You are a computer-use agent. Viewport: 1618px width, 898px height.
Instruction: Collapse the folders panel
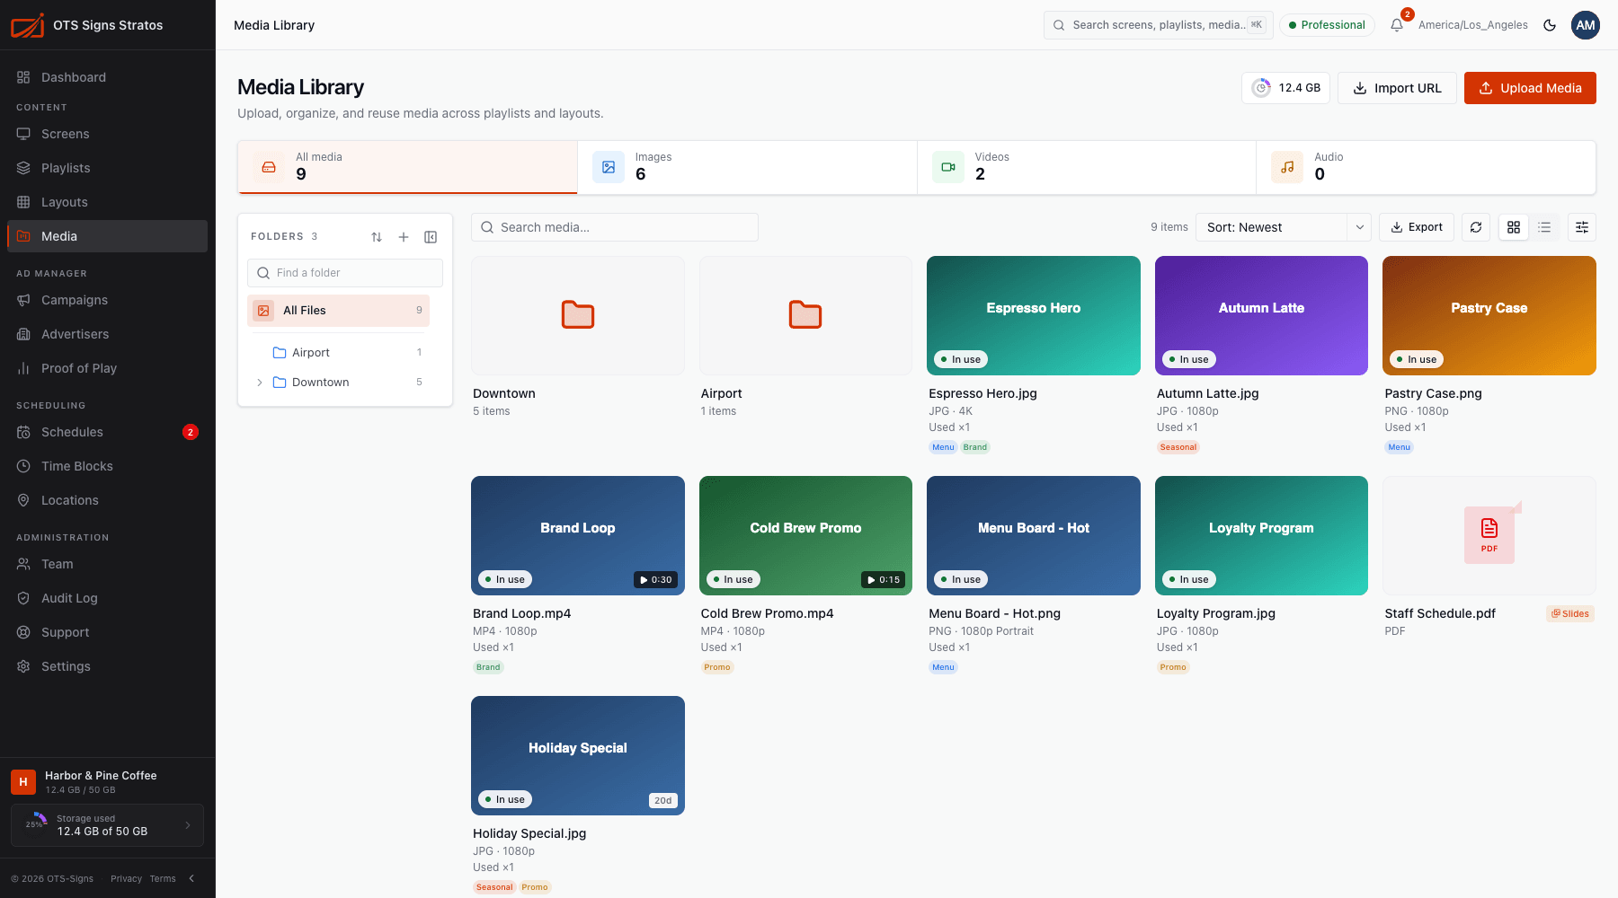pyautogui.click(x=431, y=237)
